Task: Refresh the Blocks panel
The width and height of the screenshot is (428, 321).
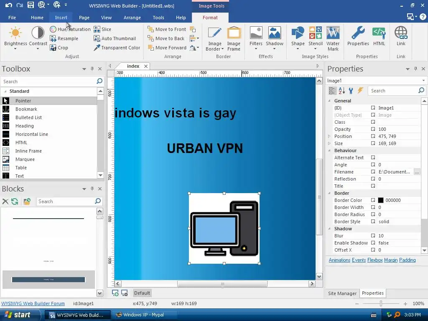Action: tap(15, 201)
